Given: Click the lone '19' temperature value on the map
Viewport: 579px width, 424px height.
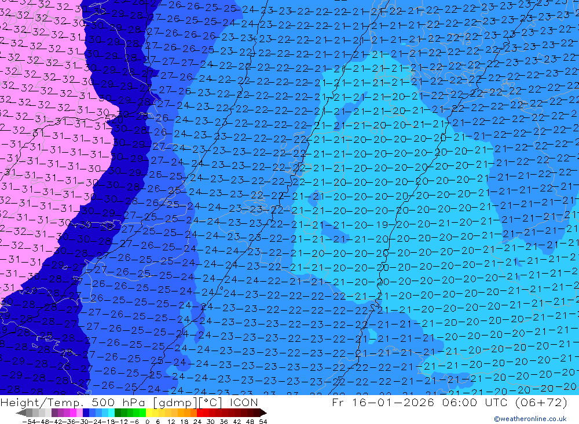Looking at the screenshot, I should tap(382, 225).
